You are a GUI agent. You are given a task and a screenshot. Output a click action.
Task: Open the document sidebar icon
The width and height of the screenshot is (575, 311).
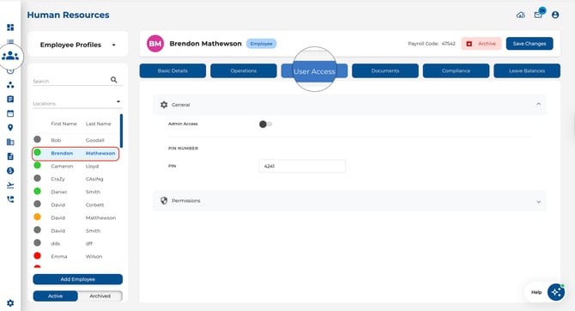(10, 156)
